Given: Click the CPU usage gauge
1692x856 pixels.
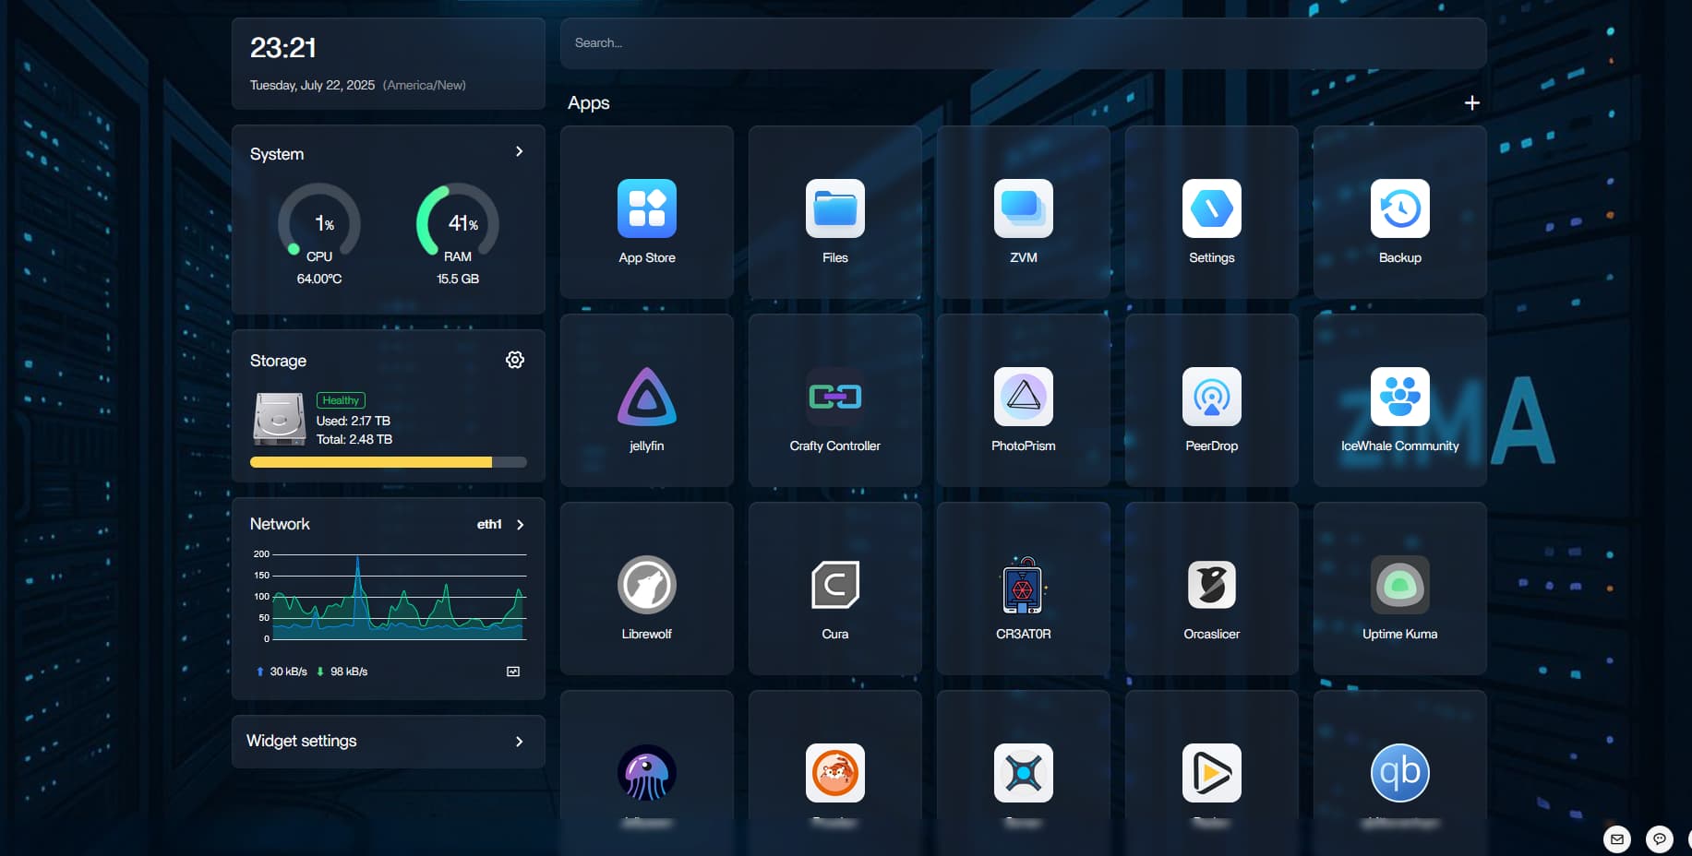Looking at the screenshot, I should coord(319,221).
